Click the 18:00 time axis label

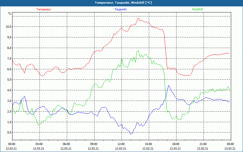point(176,144)
